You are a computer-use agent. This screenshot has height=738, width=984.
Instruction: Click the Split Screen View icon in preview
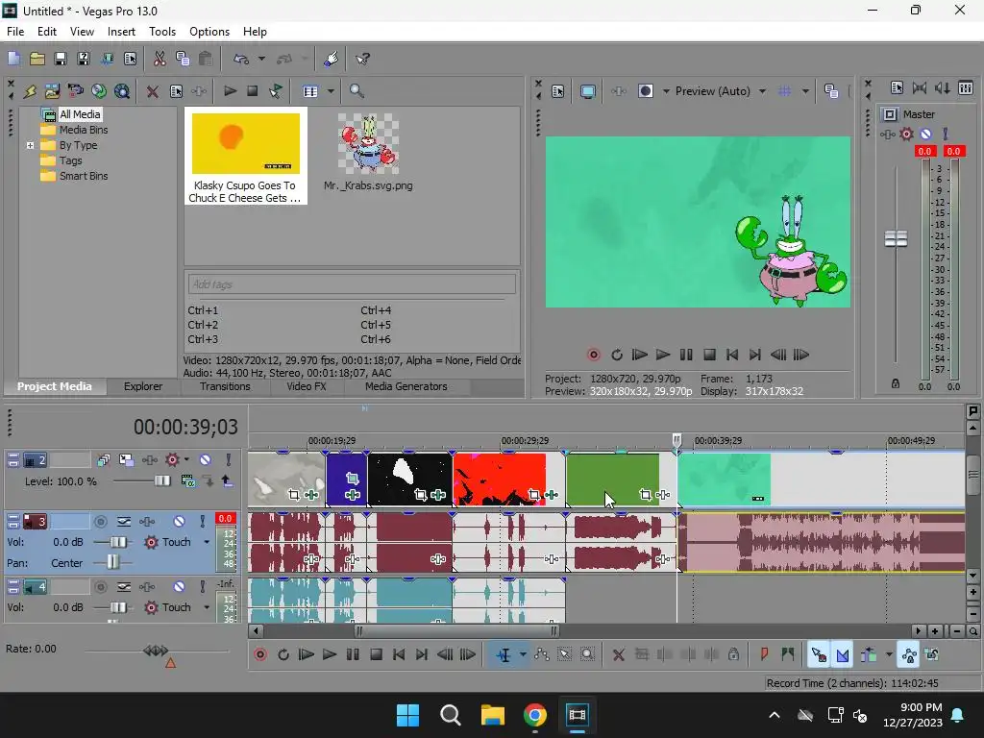[x=646, y=91]
